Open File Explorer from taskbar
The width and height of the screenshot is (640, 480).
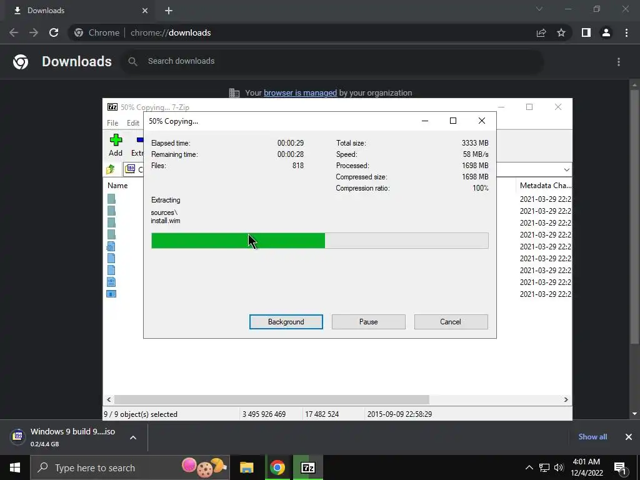pos(246,467)
